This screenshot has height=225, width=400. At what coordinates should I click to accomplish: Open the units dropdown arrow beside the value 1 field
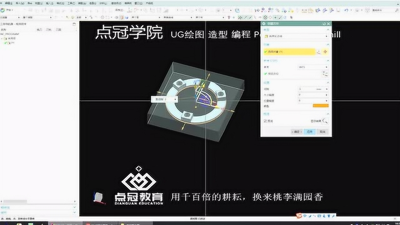(327, 89)
